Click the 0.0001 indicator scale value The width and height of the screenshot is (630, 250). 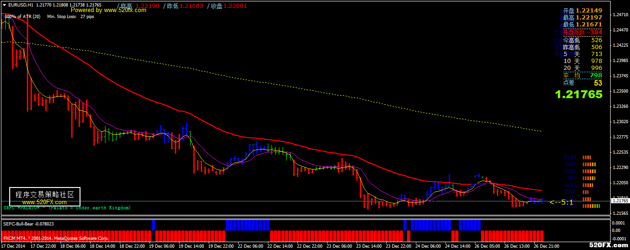pyautogui.click(x=619, y=223)
